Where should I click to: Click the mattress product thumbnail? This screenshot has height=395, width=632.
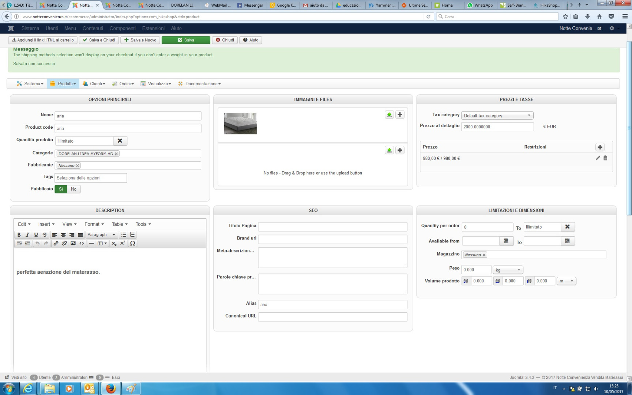(241, 124)
